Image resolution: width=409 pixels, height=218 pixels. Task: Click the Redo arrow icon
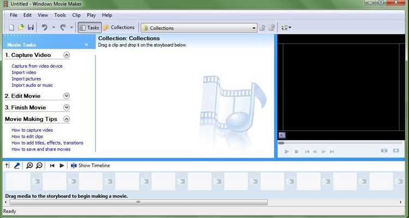[63, 27]
